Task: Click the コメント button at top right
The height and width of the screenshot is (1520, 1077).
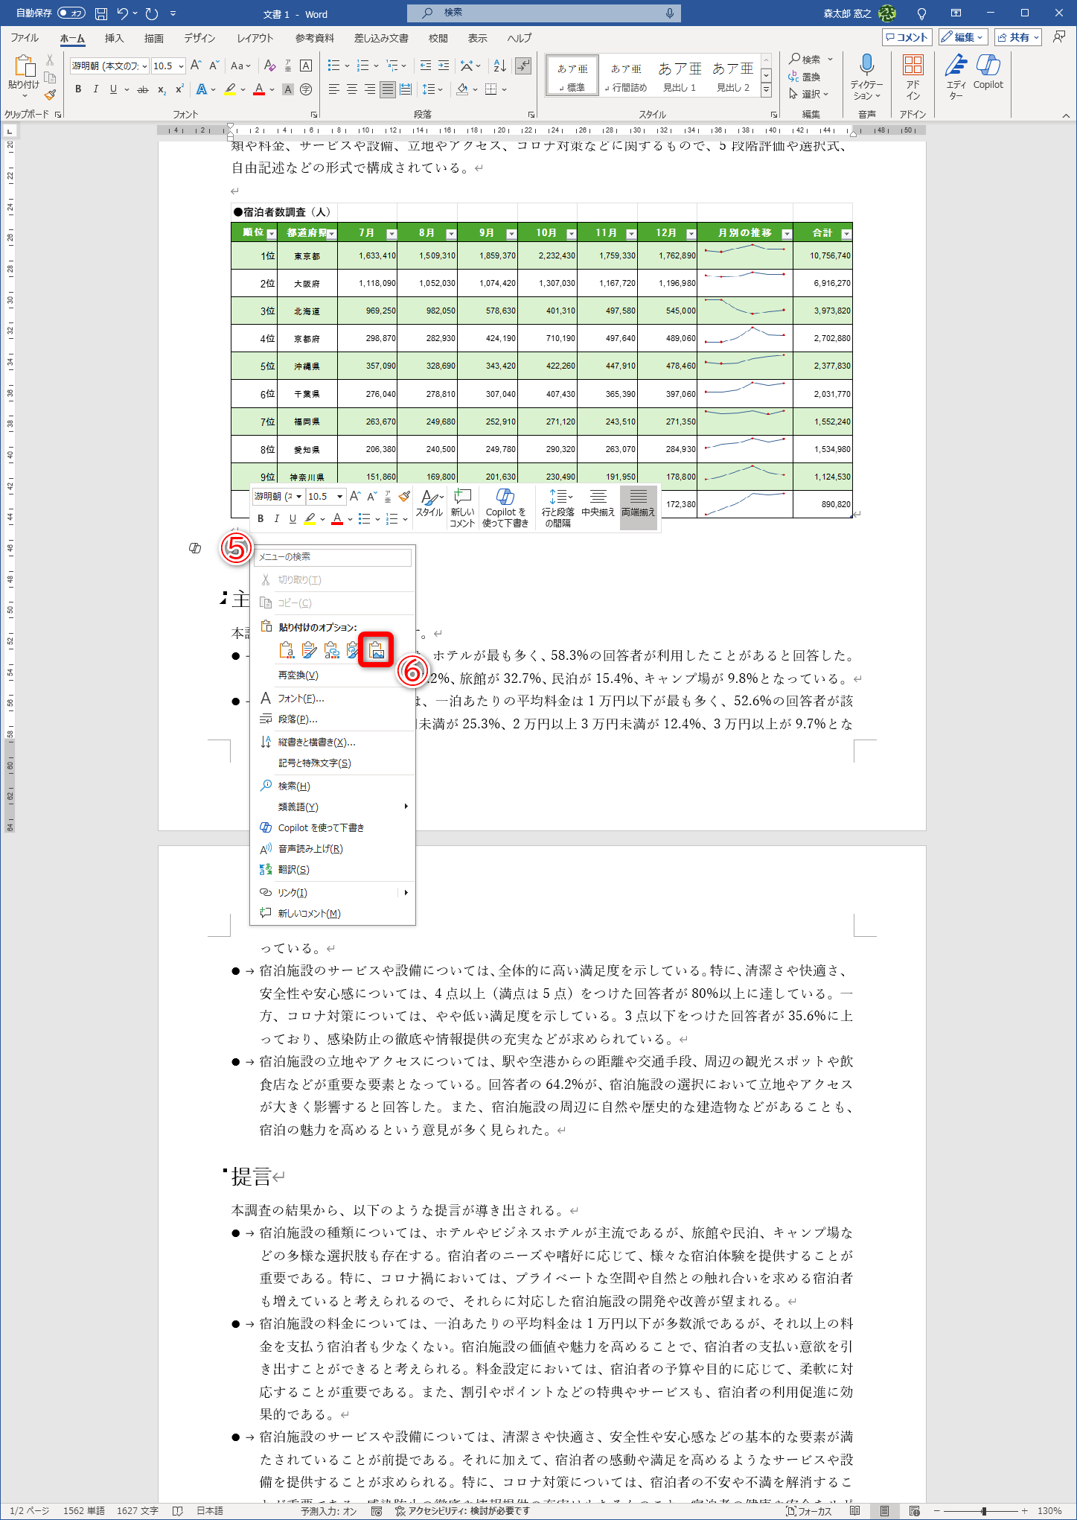Action: pyautogui.click(x=907, y=37)
